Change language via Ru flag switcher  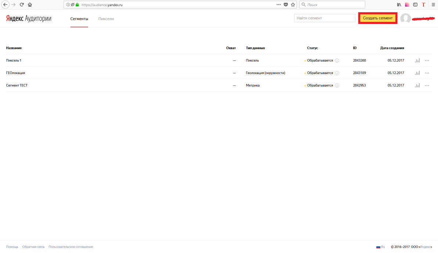[x=380, y=247]
